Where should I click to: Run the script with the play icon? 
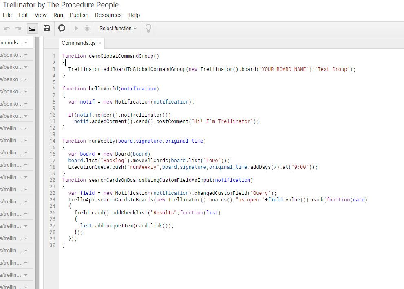(x=76, y=29)
